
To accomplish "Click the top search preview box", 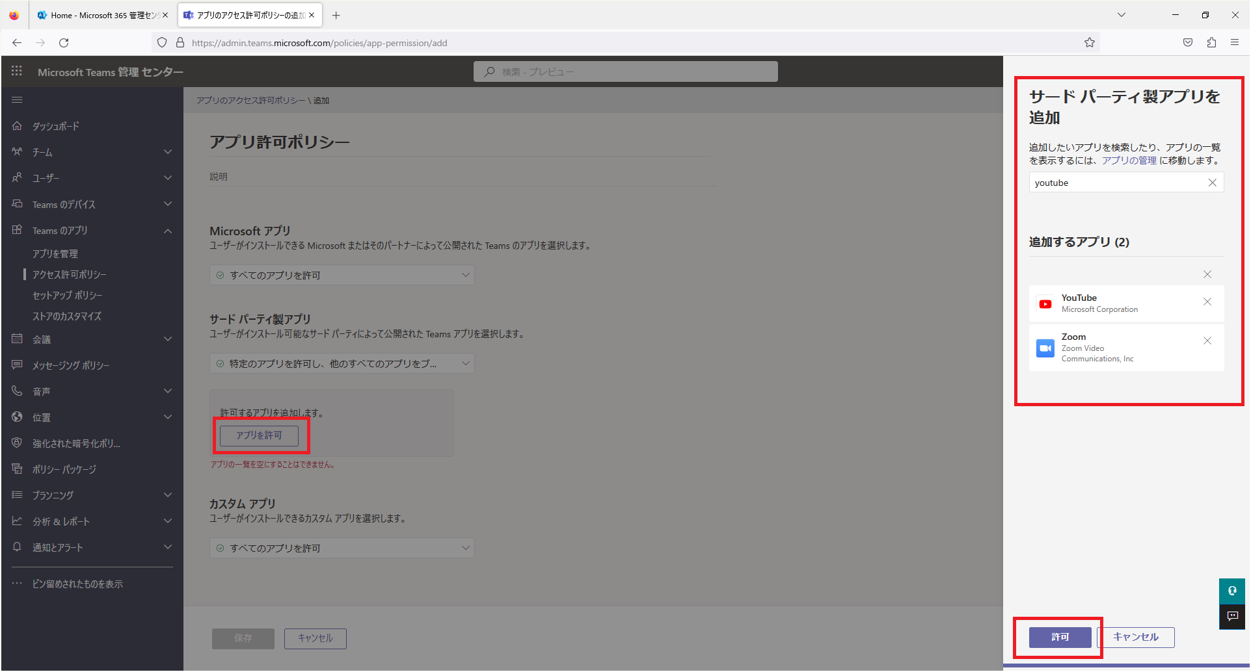I will tap(626, 71).
